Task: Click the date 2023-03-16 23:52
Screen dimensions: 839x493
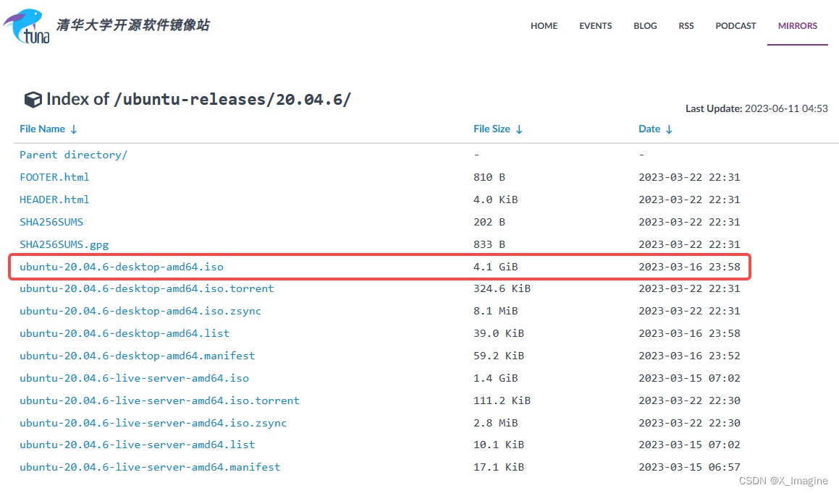Action: pos(689,356)
